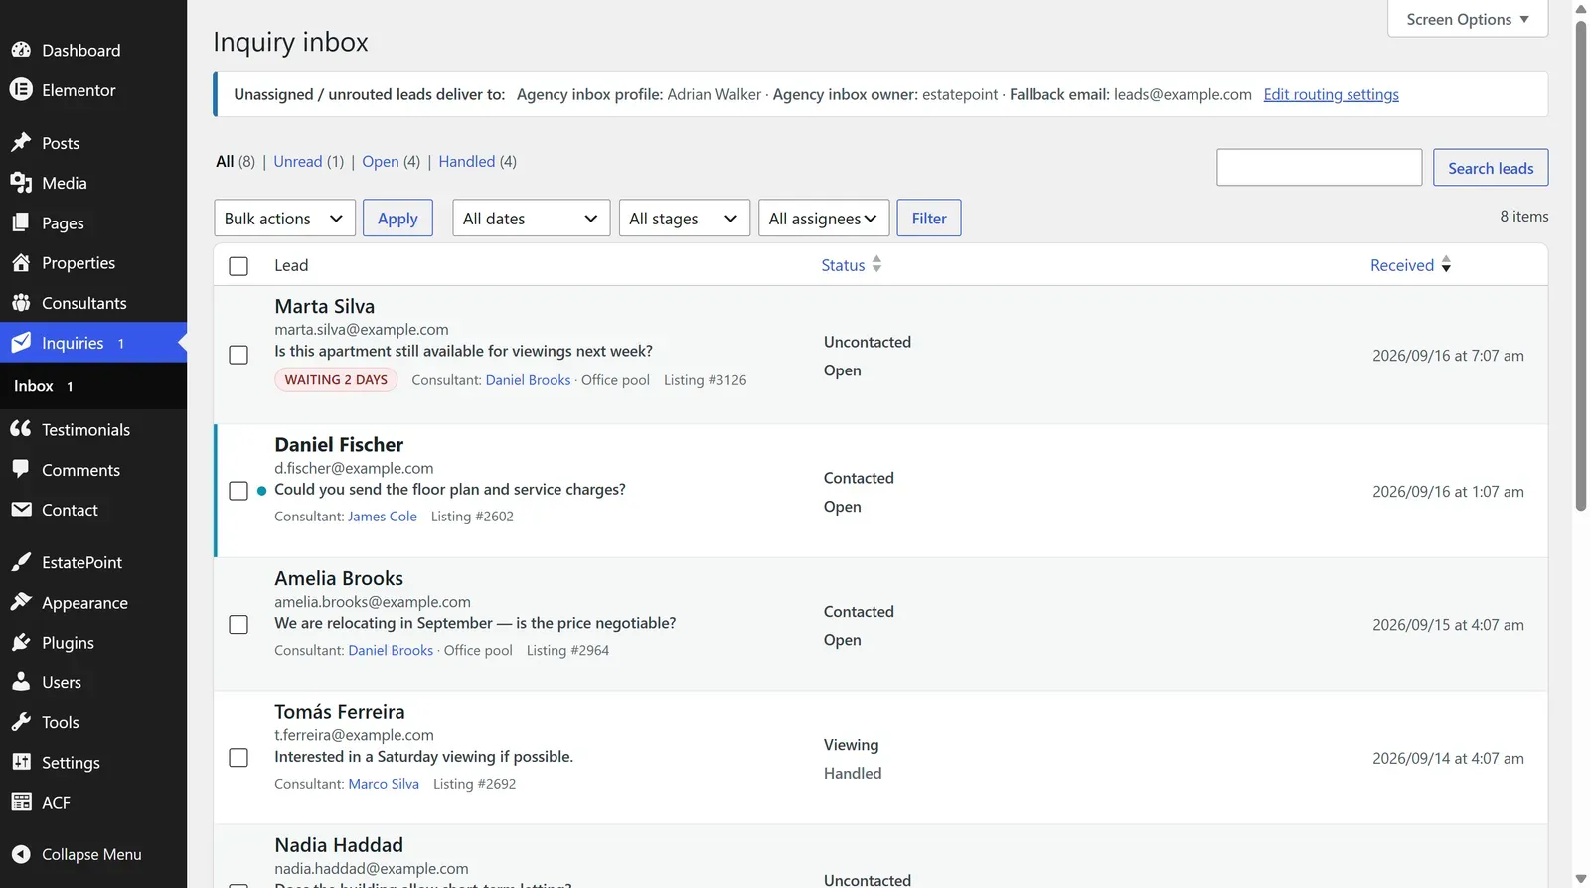Viewport: 1590px width, 888px height.
Task: Open the Properties menu item
Action: tap(93, 262)
